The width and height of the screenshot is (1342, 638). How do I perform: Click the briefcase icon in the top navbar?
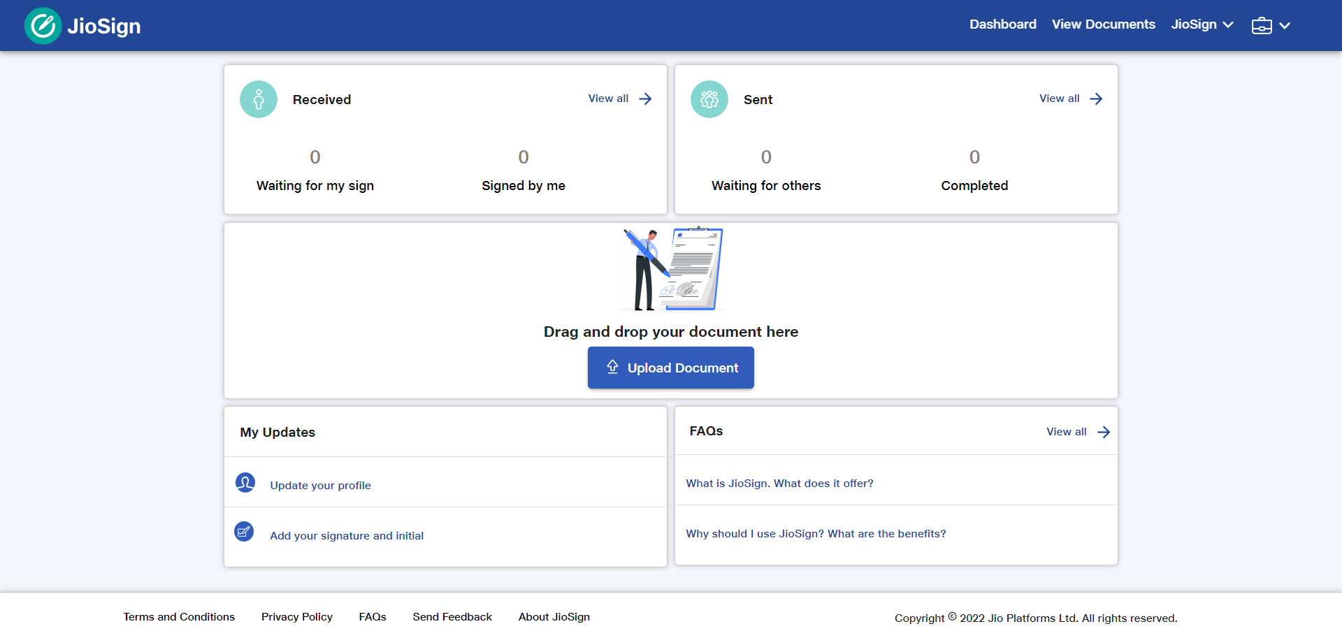pyautogui.click(x=1261, y=25)
